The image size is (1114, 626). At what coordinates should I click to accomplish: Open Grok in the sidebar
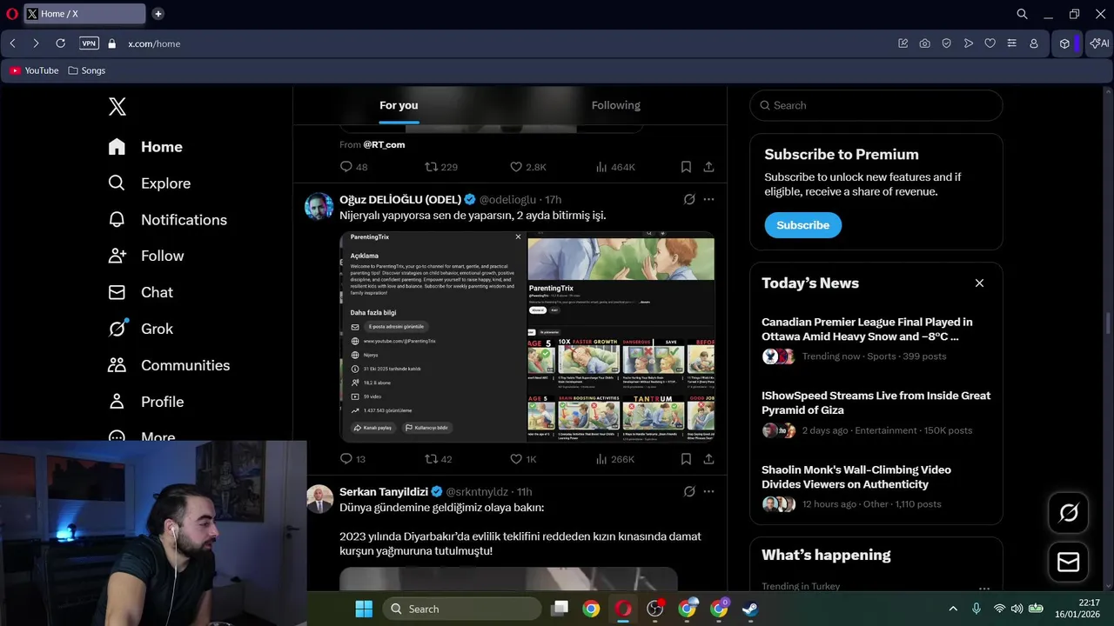(140, 329)
